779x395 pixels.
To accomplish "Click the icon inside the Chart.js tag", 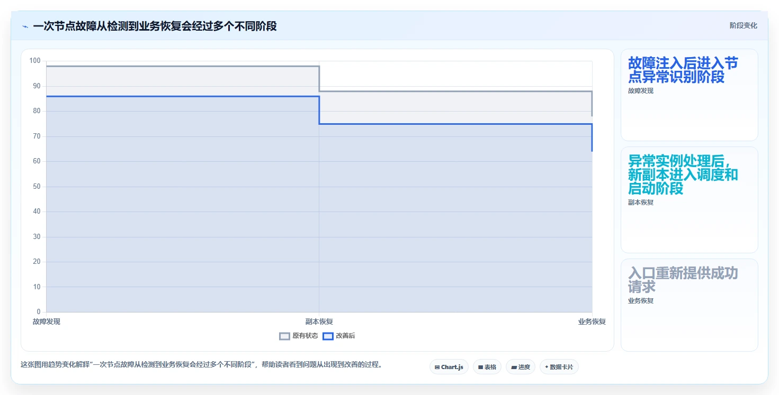I will (437, 367).
